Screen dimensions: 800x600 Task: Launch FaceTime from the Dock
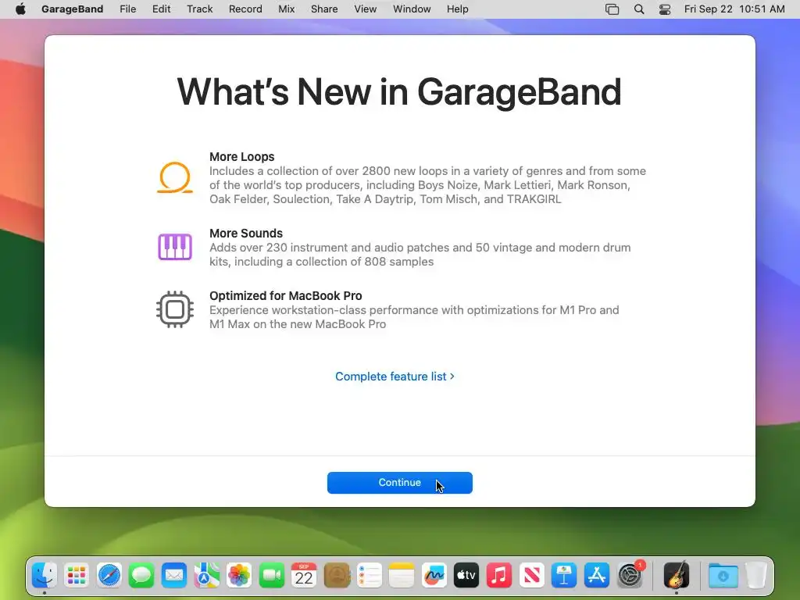tap(271, 576)
